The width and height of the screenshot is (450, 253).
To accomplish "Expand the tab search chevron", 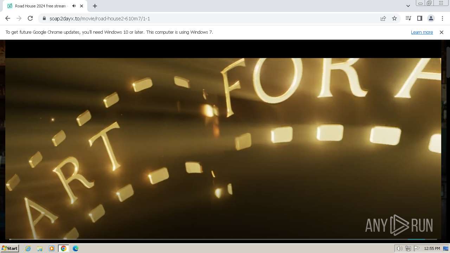I will [x=408, y=6].
